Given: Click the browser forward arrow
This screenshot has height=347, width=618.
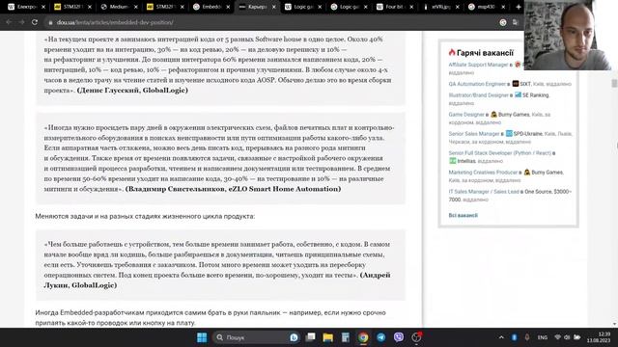Looking at the screenshot, I should 21,22.
